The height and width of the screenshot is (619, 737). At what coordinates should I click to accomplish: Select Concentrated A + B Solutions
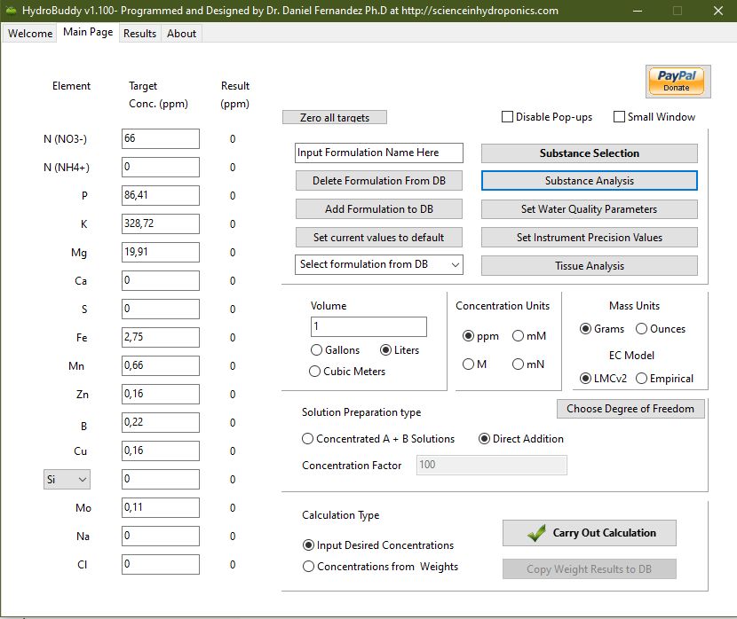click(x=308, y=439)
